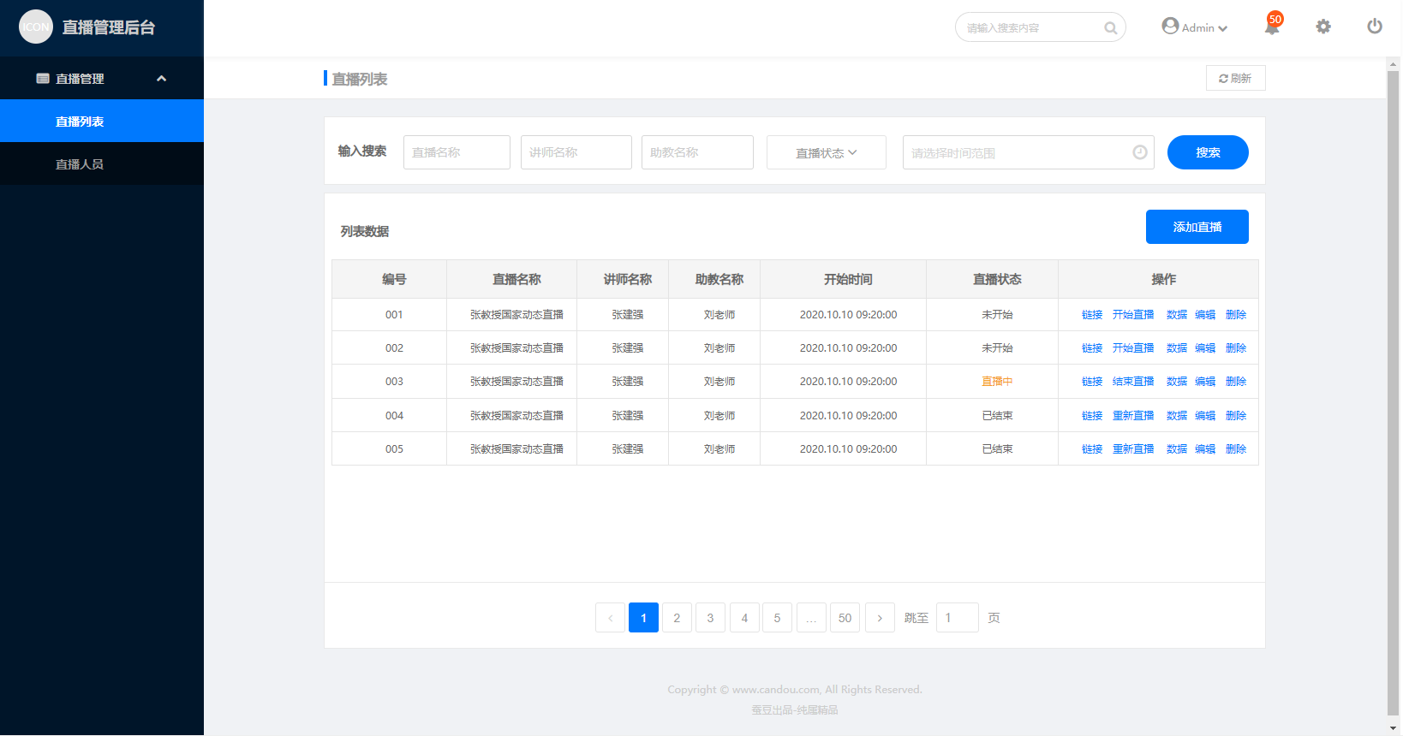Go to next page arrow in pagination
This screenshot has width=1403, height=736.
[880, 618]
